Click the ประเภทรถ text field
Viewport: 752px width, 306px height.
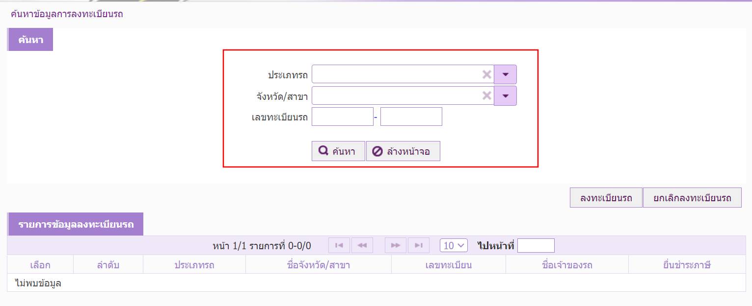(x=395, y=74)
